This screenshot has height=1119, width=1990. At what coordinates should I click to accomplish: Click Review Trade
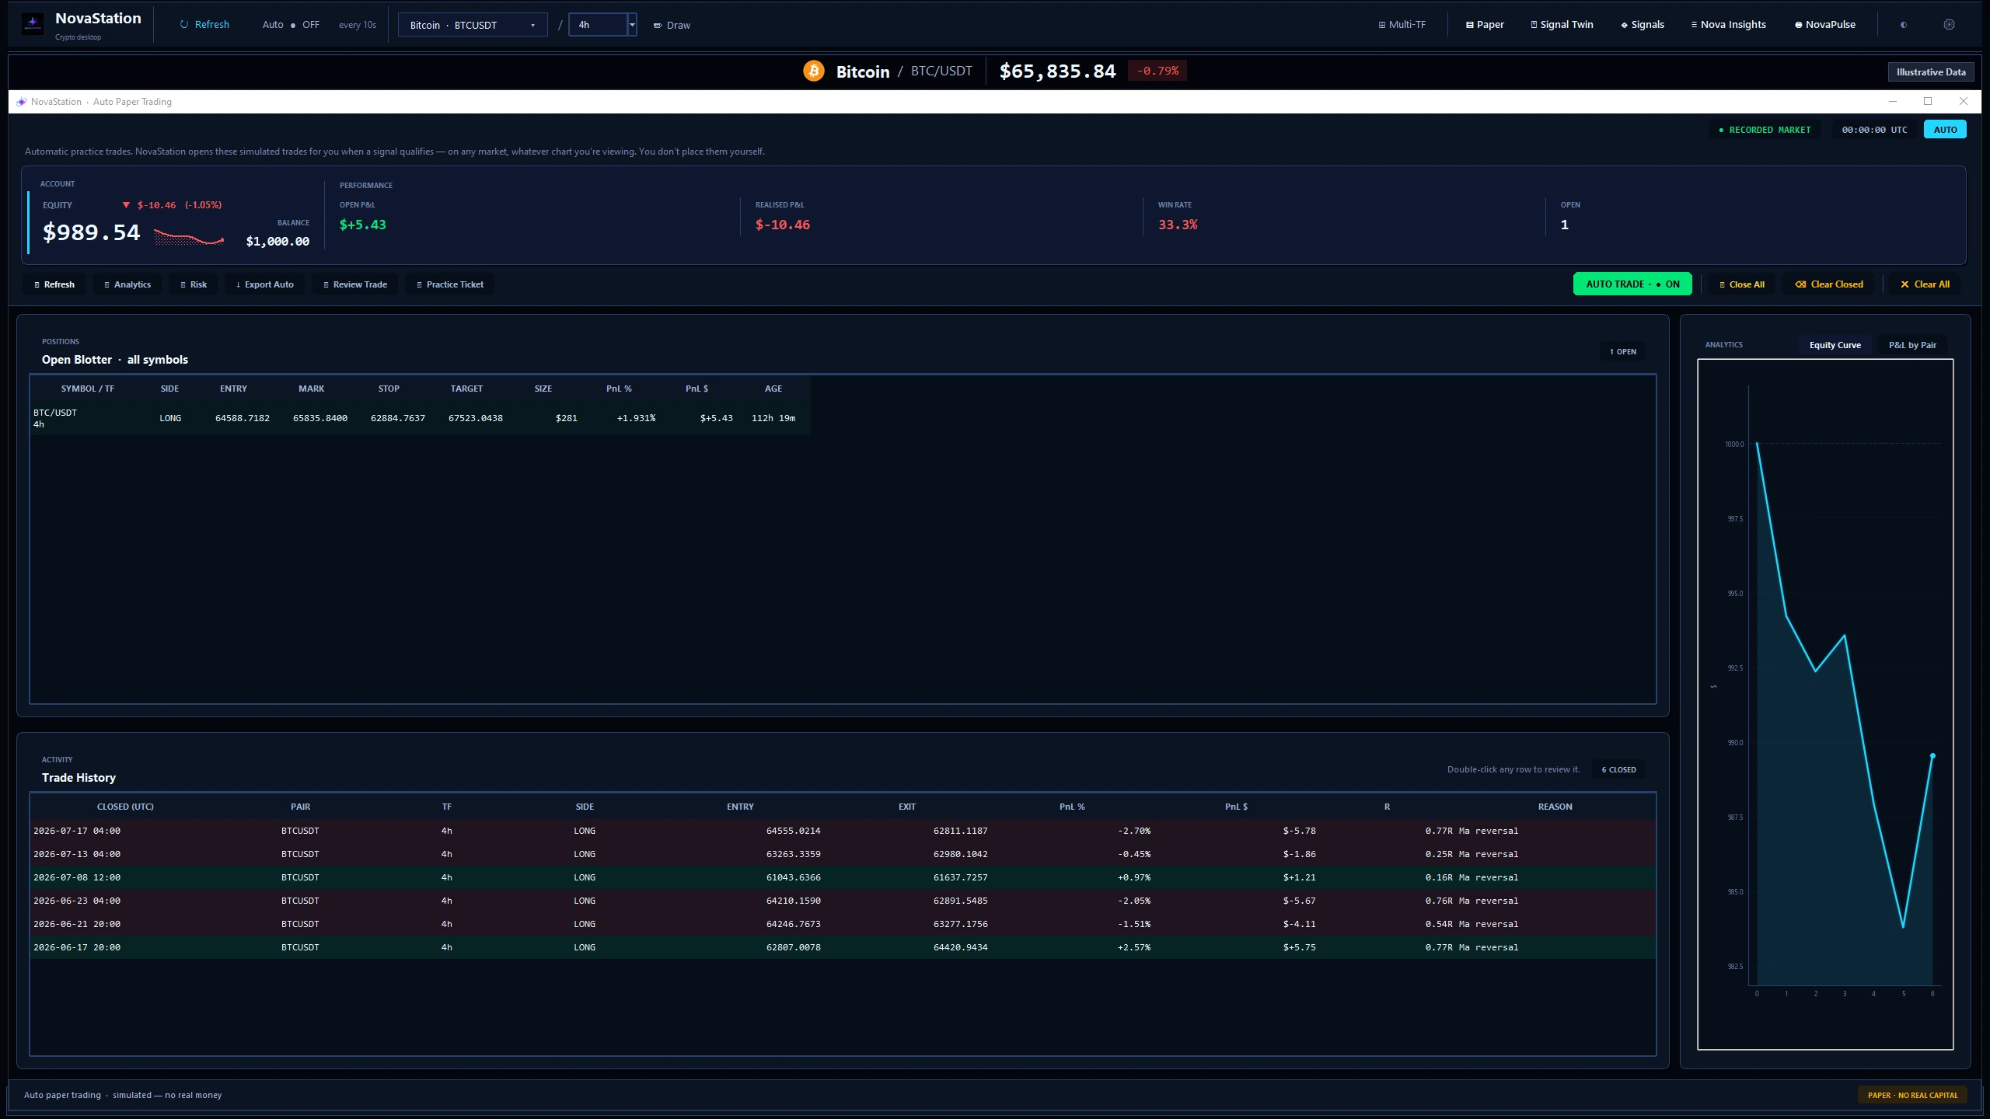click(x=354, y=284)
